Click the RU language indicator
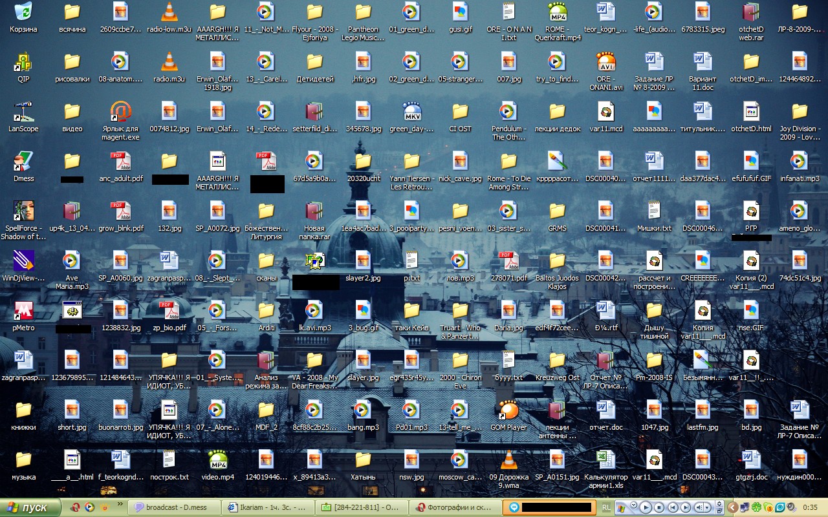 pos(606,507)
